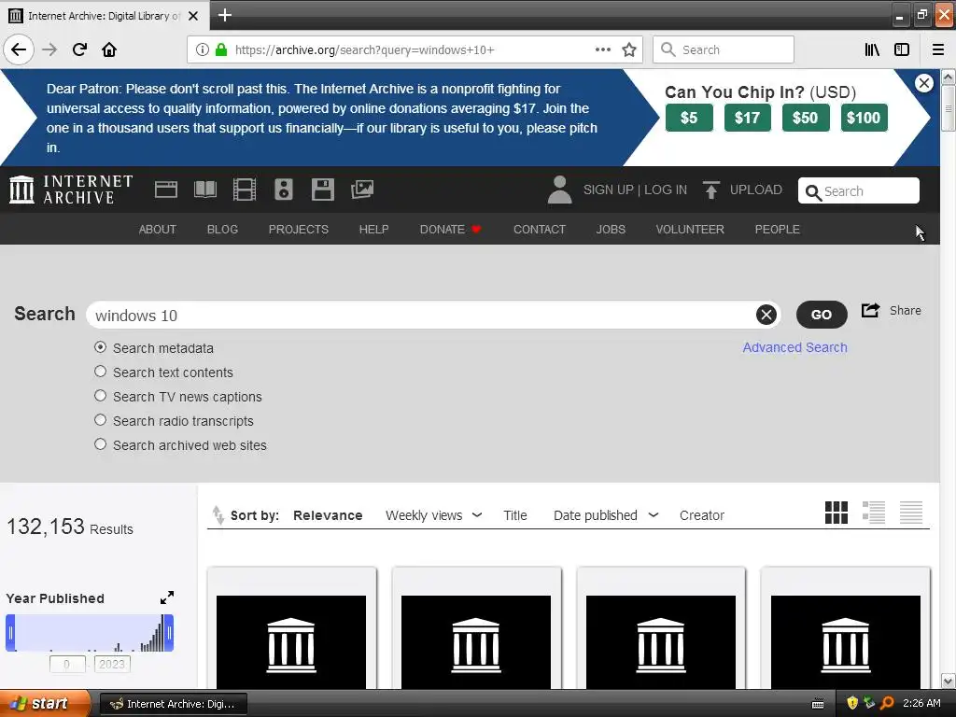Show sidebars icon in toolbar
The width and height of the screenshot is (956, 717).
[901, 49]
